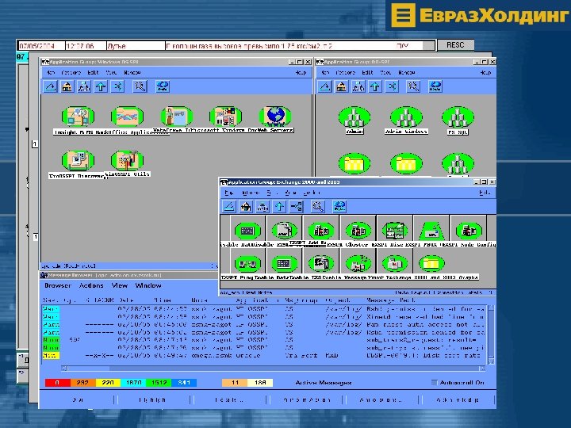Click hierarchy tree icon in Windows OSSPI toolbar

click(x=84, y=86)
